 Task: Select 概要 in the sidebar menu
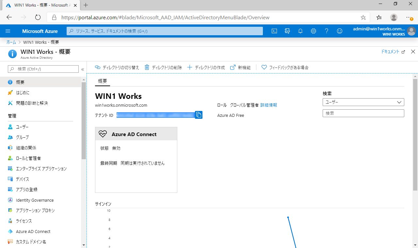(x=40, y=82)
